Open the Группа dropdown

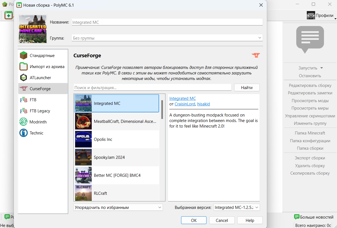pos(167,38)
